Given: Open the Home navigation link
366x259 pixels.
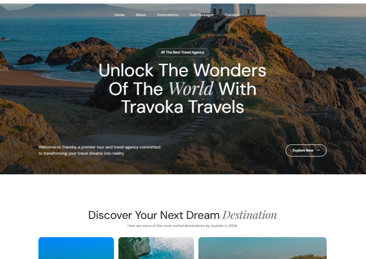Looking at the screenshot, I should tap(119, 15).
